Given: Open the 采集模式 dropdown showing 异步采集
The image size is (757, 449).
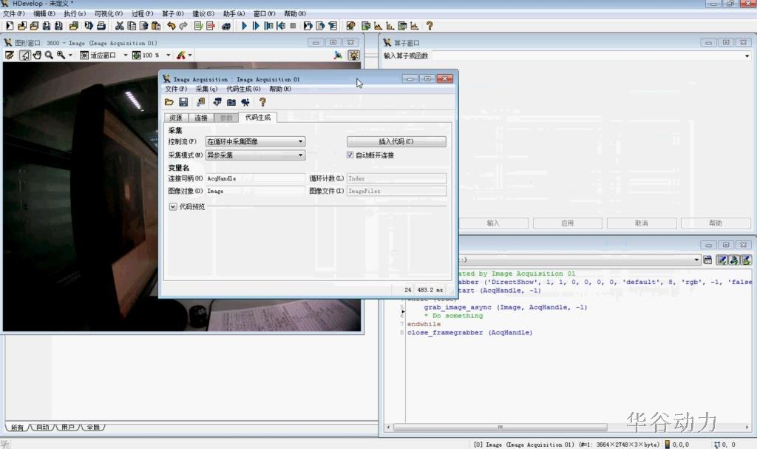Looking at the screenshot, I should click(x=255, y=155).
